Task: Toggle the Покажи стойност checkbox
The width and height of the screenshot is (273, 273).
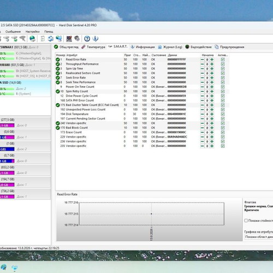Action: (246, 221)
